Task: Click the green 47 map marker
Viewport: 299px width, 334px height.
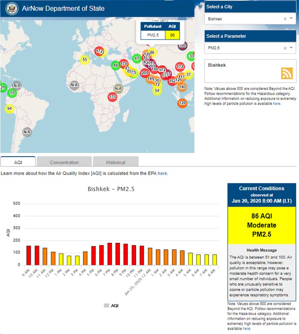Action: point(137,58)
